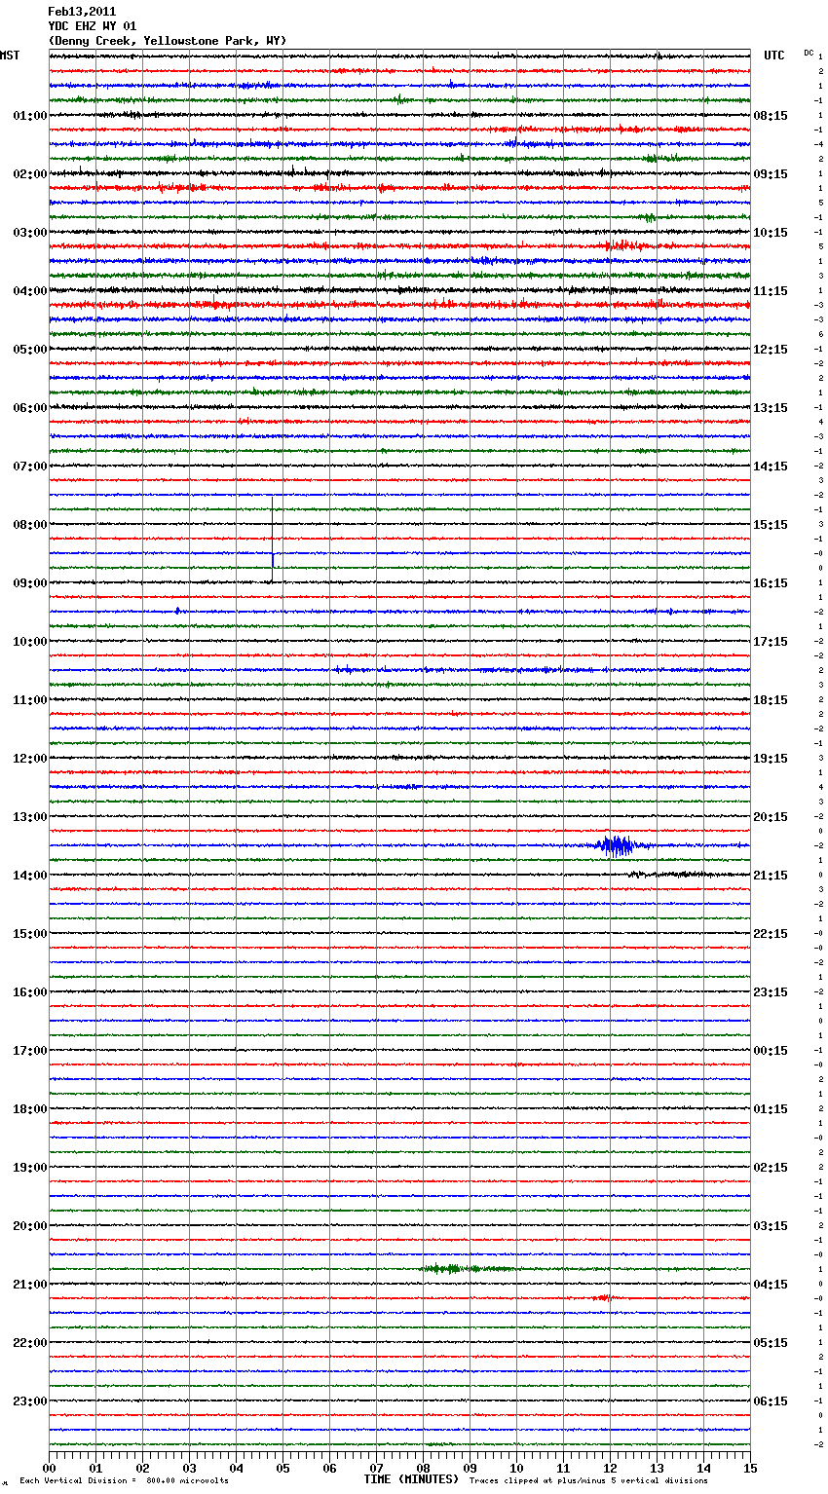This screenshot has width=828, height=1494.
Task: Select the 13:00 MST row label
Action: click(30, 817)
